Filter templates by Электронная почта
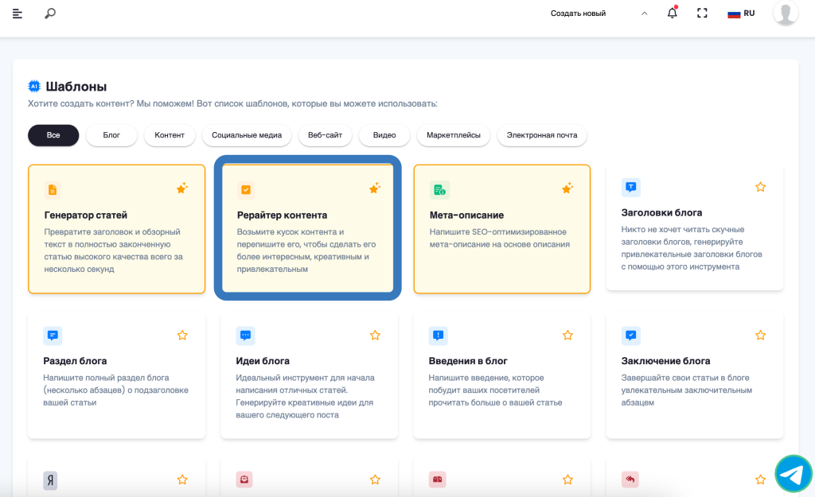Image resolution: width=815 pixels, height=497 pixels. tap(542, 135)
